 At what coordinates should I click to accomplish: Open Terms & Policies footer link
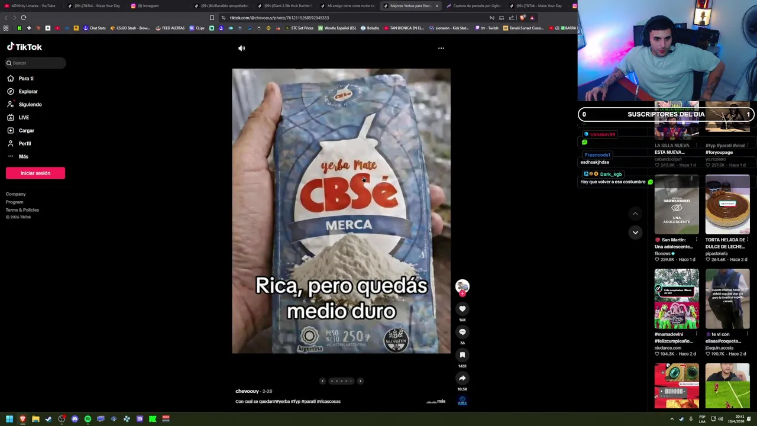coord(22,209)
